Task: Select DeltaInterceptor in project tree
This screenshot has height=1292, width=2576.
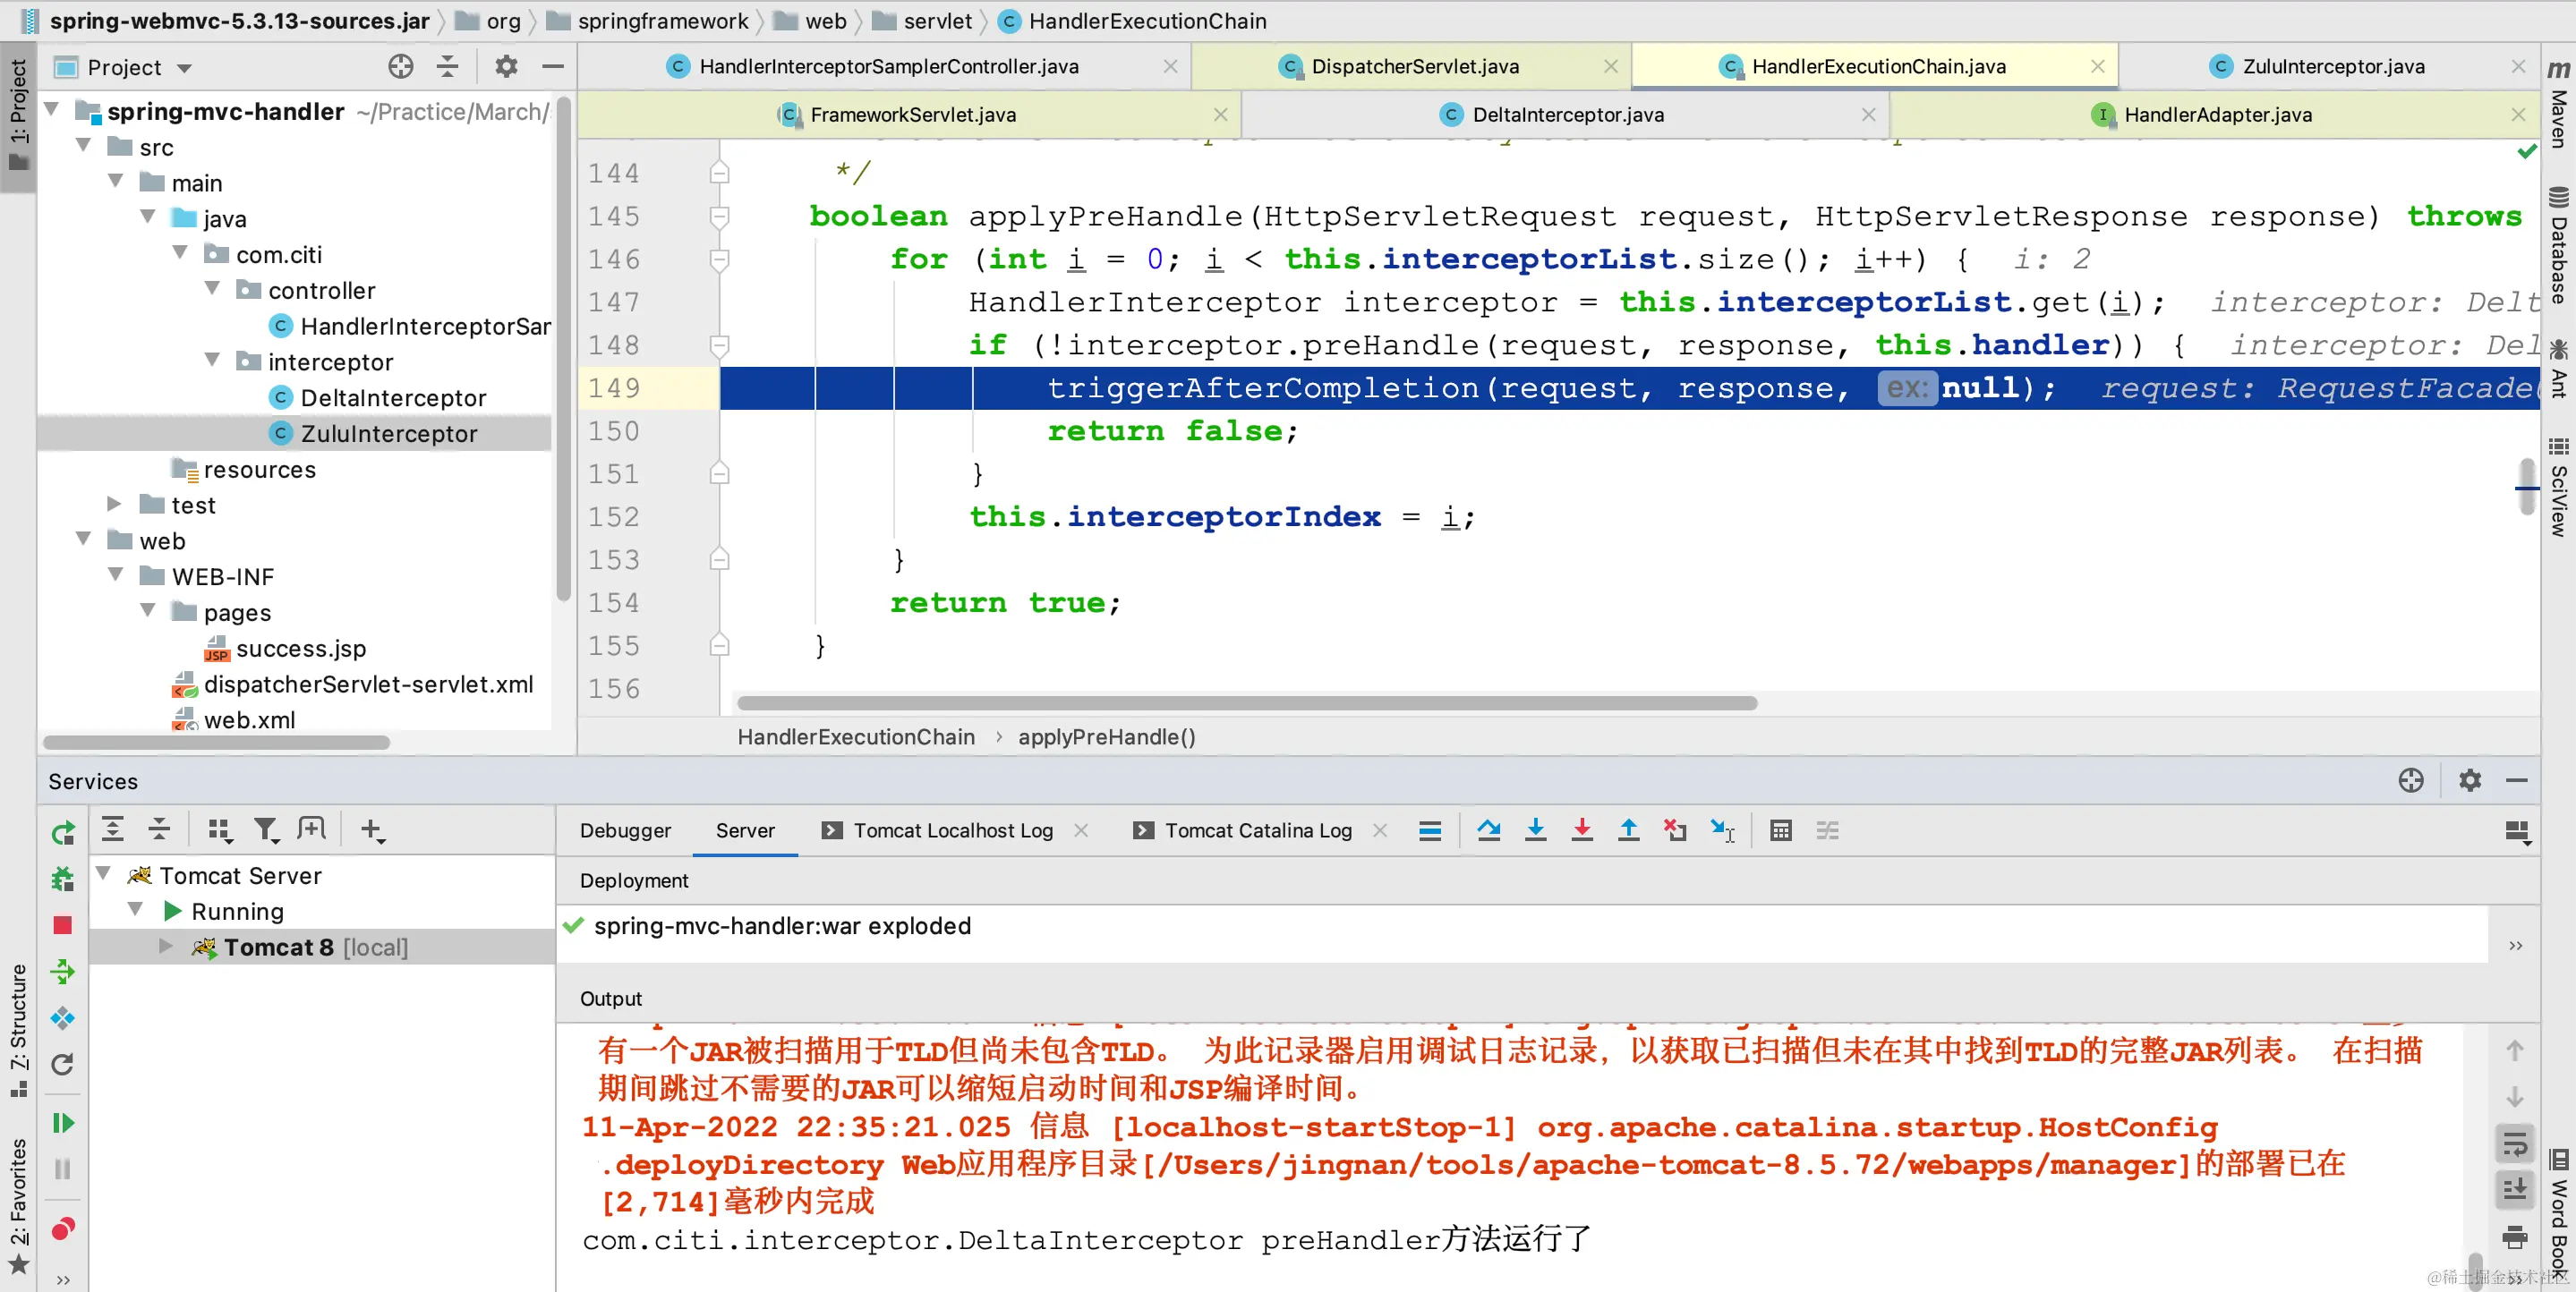Action: pyautogui.click(x=392, y=397)
